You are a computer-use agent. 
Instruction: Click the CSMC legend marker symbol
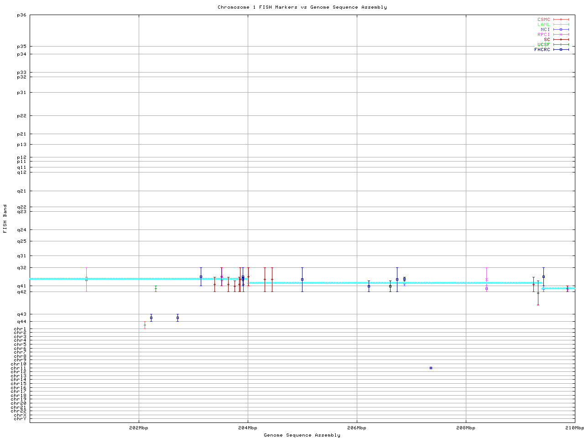point(561,20)
